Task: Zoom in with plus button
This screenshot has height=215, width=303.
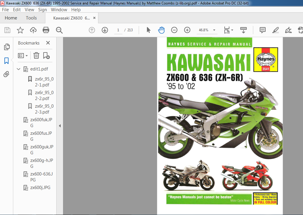Action: pos(187,30)
